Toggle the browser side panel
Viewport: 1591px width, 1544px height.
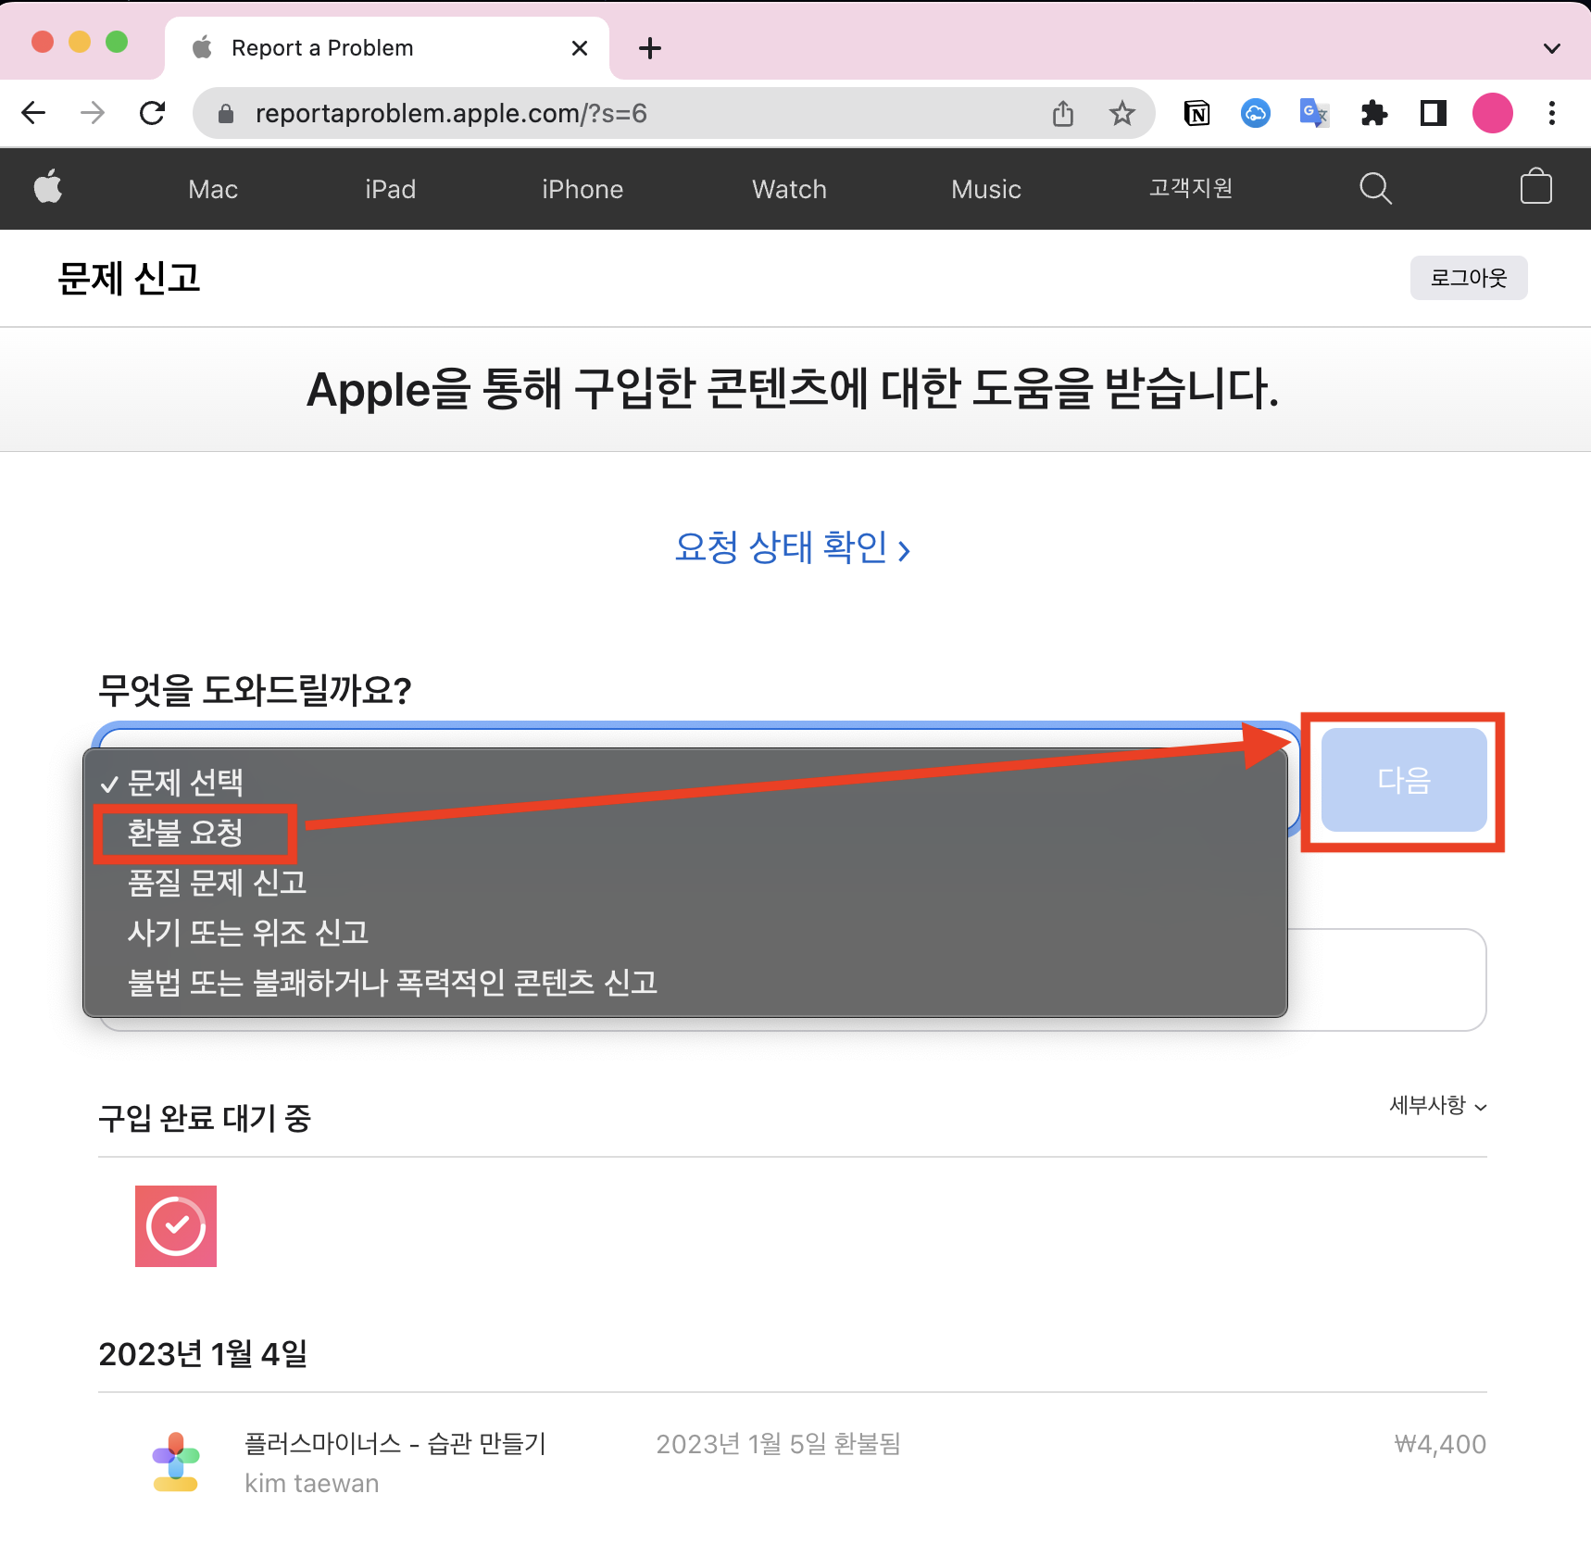[x=1434, y=113]
